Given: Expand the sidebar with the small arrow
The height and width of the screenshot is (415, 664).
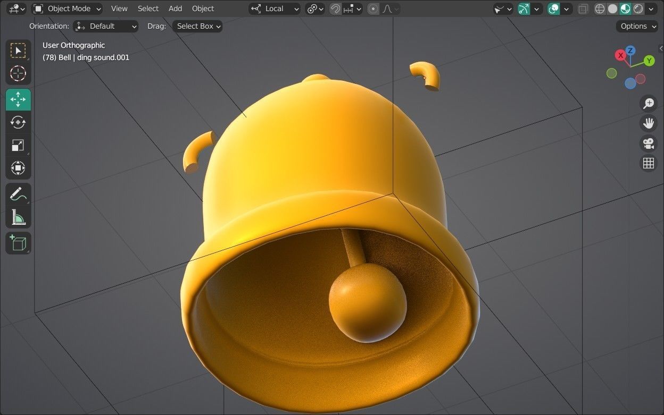Looking at the screenshot, I should tap(661, 48).
